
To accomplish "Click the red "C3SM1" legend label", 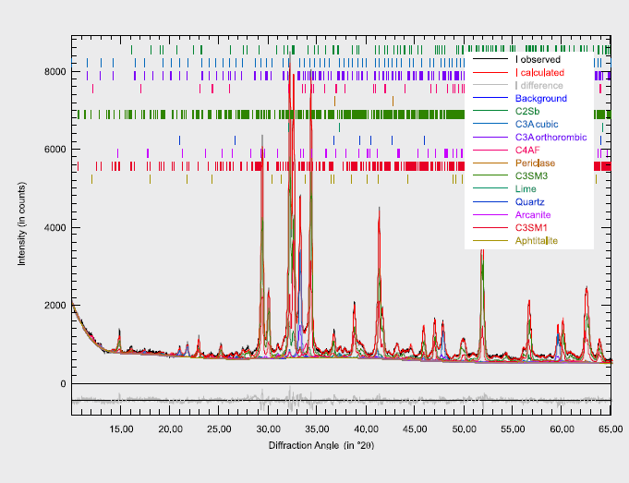I will [533, 227].
